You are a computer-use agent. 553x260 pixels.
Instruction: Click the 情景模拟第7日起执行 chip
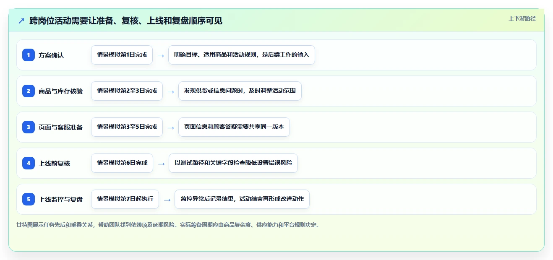click(x=125, y=199)
